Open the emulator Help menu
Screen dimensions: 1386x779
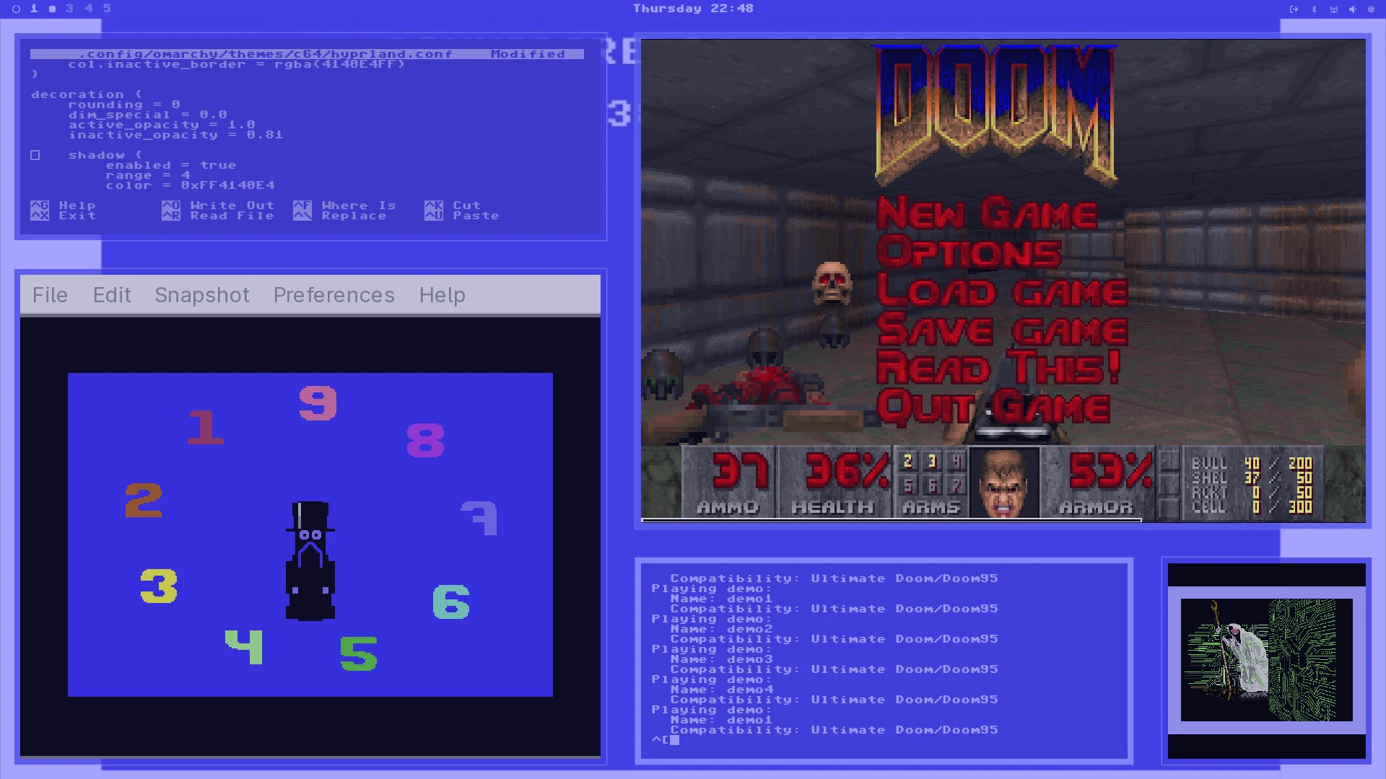coord(442,295)
